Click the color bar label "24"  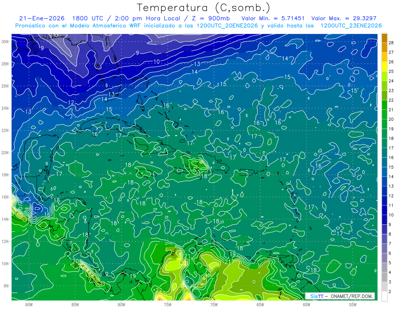point(391,81)
